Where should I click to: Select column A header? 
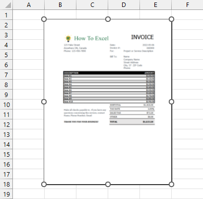pyautogui.click(x=29, y=4)
